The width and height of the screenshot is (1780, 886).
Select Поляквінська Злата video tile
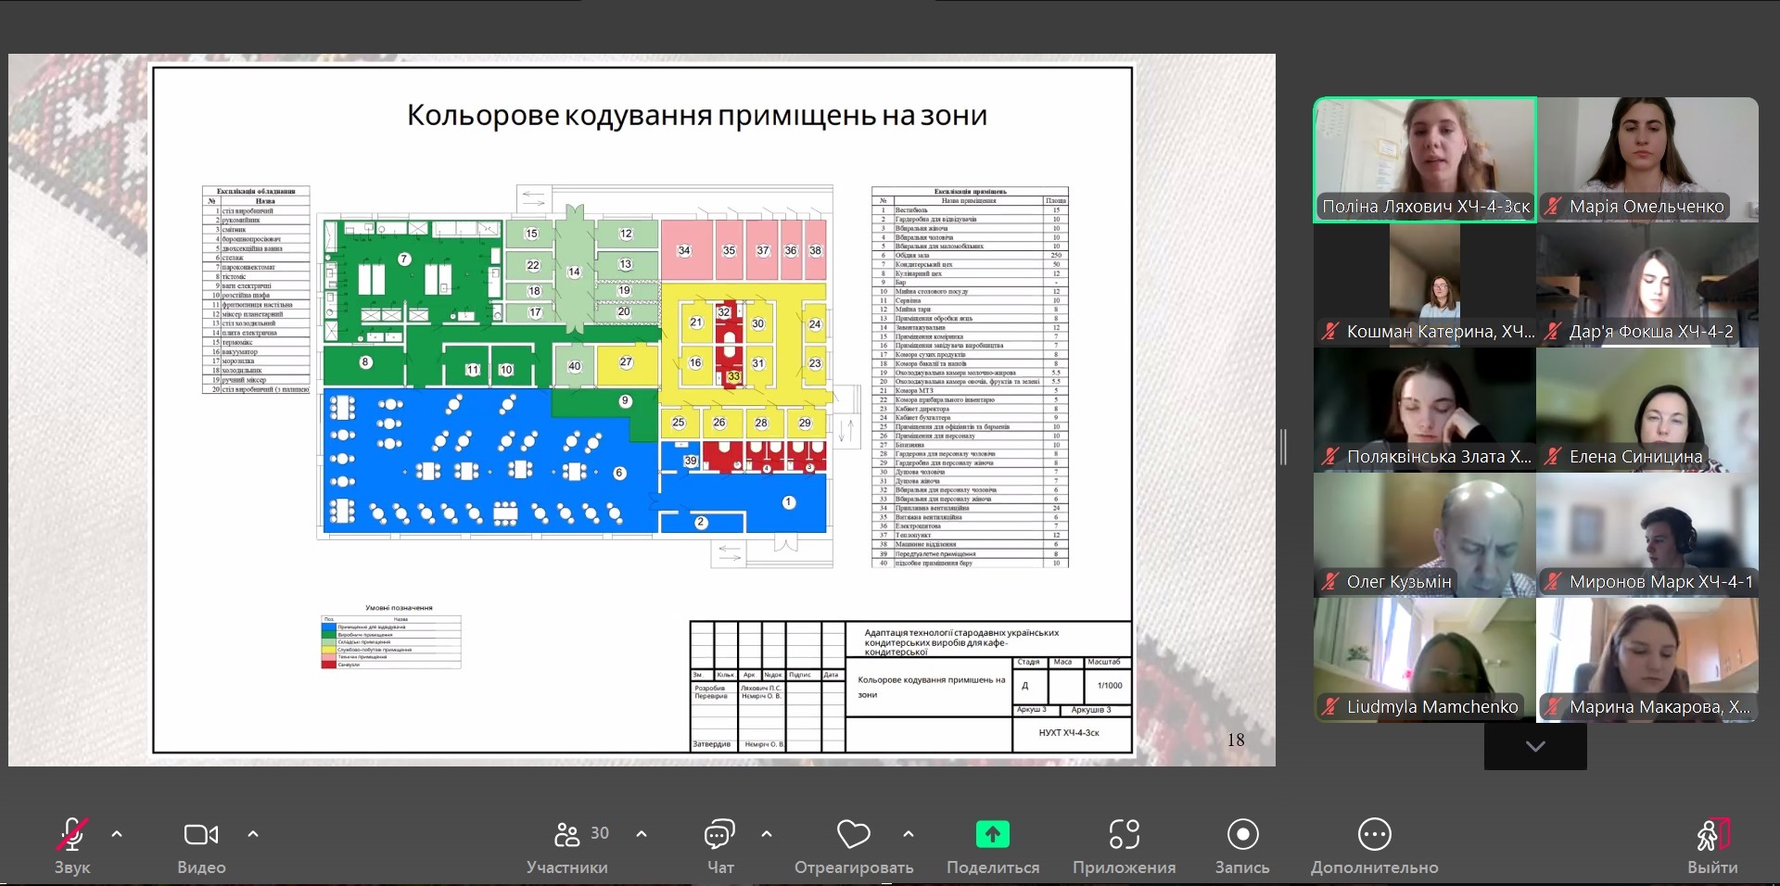1425,410
